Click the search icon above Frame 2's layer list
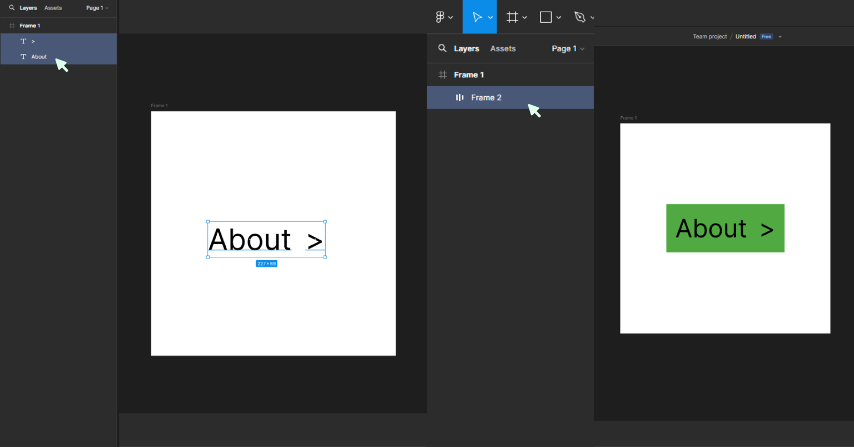This screenshot has width=854, height=447. (x=442, y=48)
